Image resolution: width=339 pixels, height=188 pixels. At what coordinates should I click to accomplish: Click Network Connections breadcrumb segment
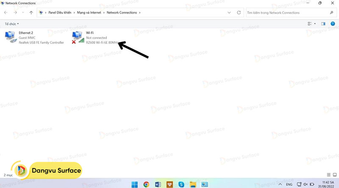tap(122, 13)
